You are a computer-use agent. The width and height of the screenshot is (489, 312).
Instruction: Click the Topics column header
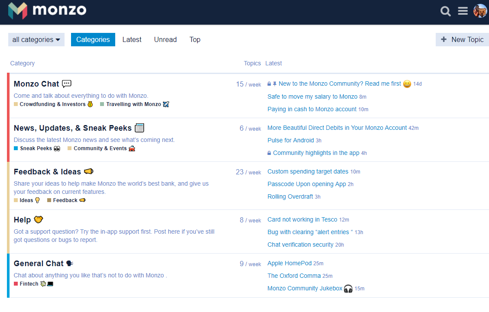click(253, 63)
